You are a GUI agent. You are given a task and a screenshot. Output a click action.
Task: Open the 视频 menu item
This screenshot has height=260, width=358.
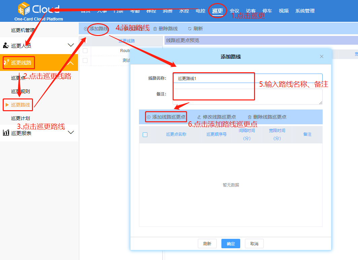[x=284, y=10]
